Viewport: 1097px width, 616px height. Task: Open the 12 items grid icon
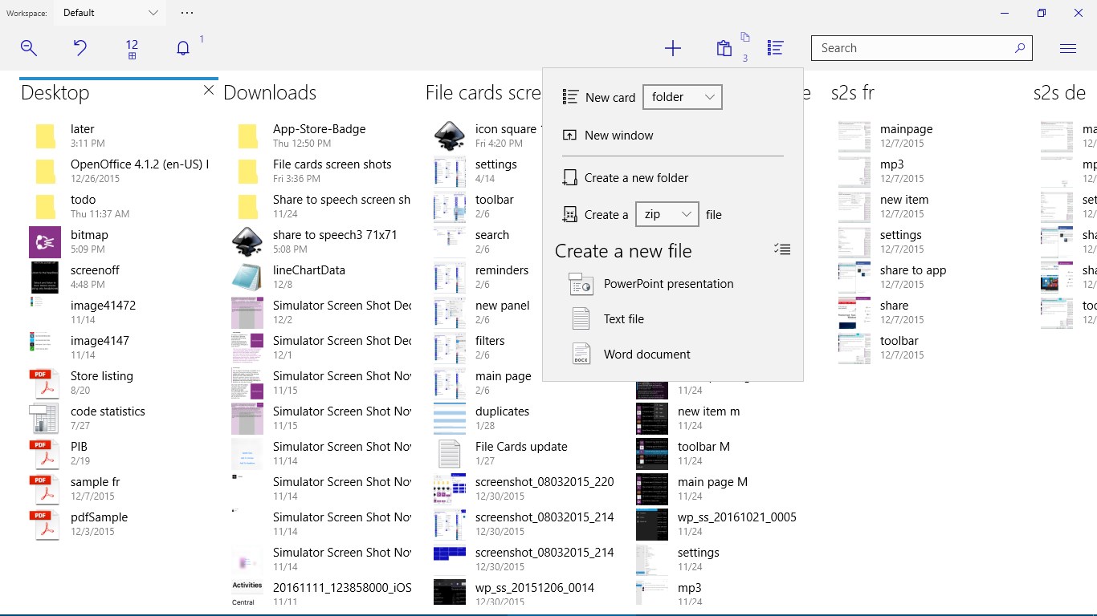(x=132, y=49)
